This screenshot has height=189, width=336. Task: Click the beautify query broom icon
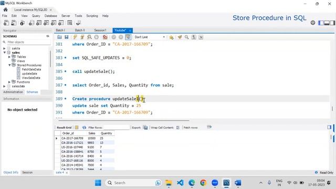tap(180, 37)
